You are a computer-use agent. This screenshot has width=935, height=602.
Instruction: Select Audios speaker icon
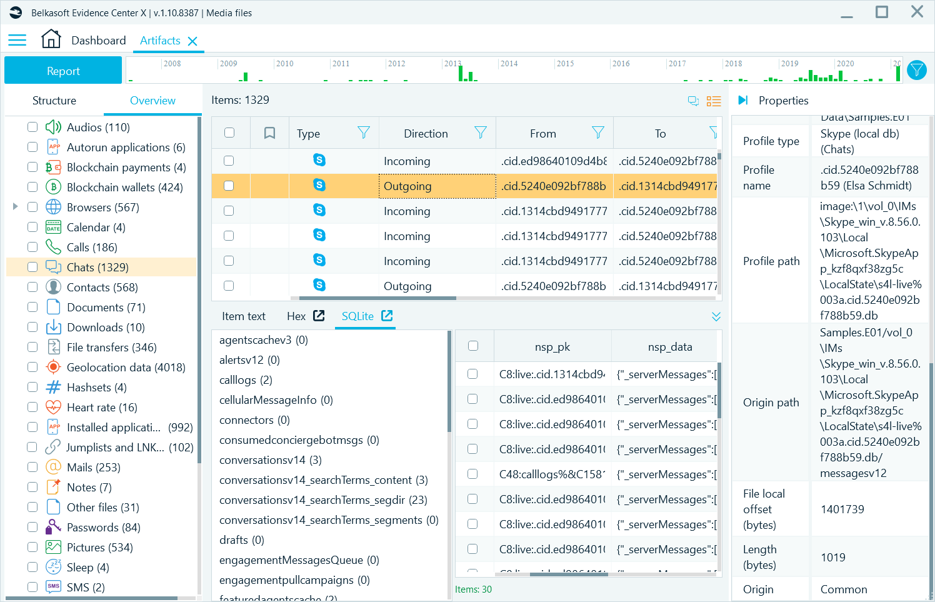click(53, 127)
